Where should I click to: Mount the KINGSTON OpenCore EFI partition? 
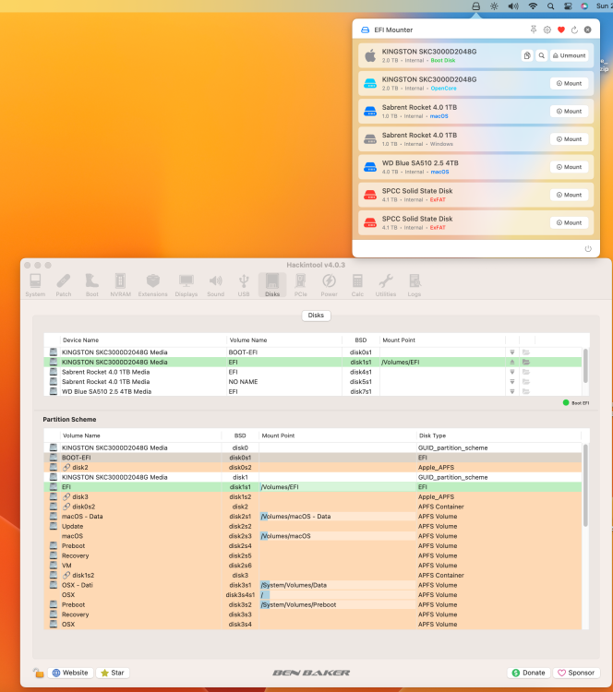[x=570, y=83]
